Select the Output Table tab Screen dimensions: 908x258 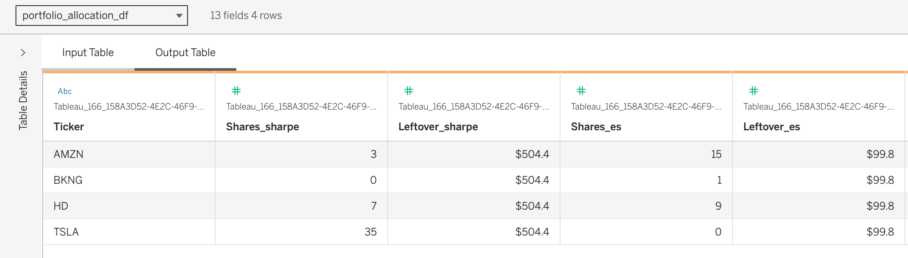click(185, 53)
